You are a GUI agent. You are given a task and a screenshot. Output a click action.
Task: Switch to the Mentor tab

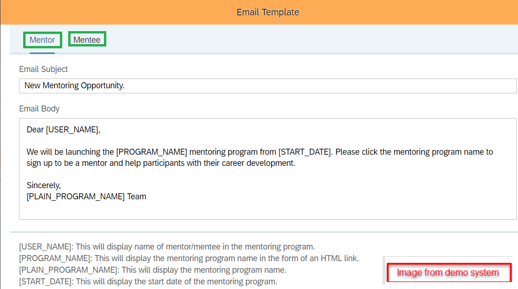[42, 40]
